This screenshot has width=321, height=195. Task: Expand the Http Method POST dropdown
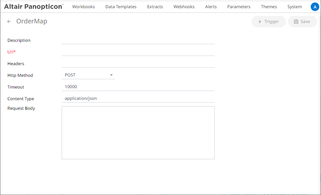(88, 75)
